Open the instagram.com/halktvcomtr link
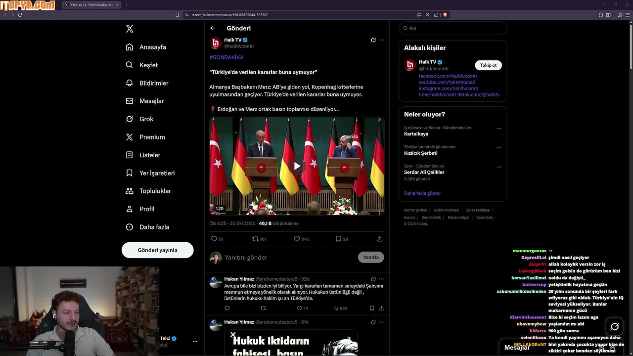 [449, 89]
